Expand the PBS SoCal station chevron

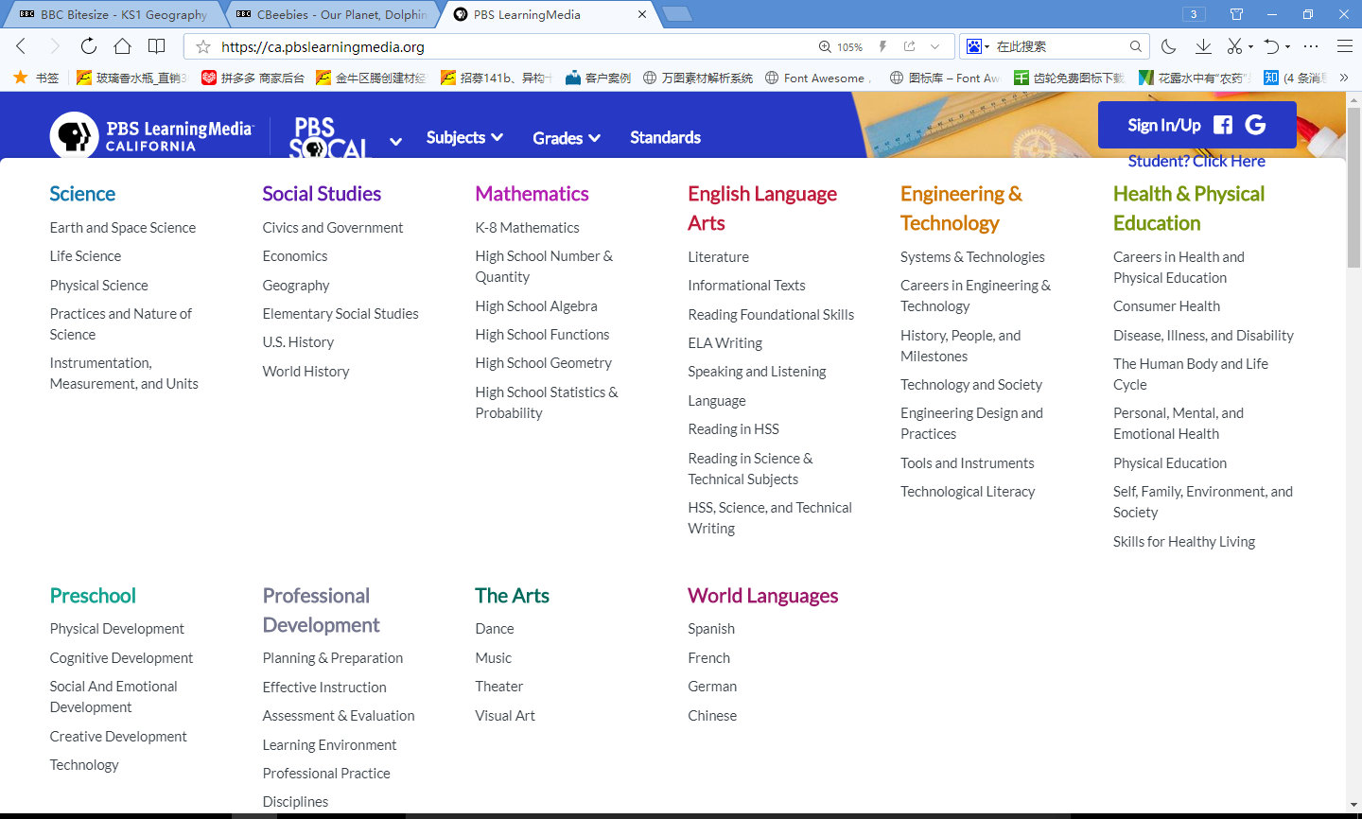395,141
